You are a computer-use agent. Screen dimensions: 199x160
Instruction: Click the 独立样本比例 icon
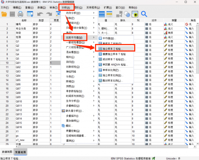100,75
